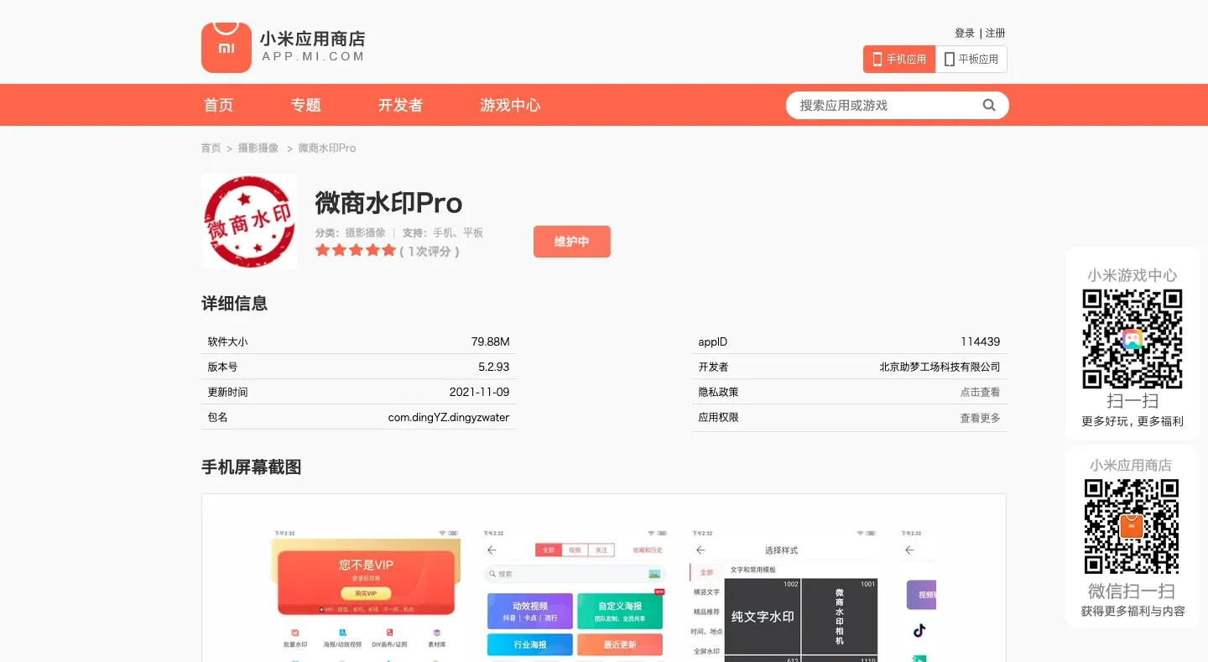Click the appID value 114439
The width and height of the screenshot is (1208, 662).
click(x=981, y=341)
